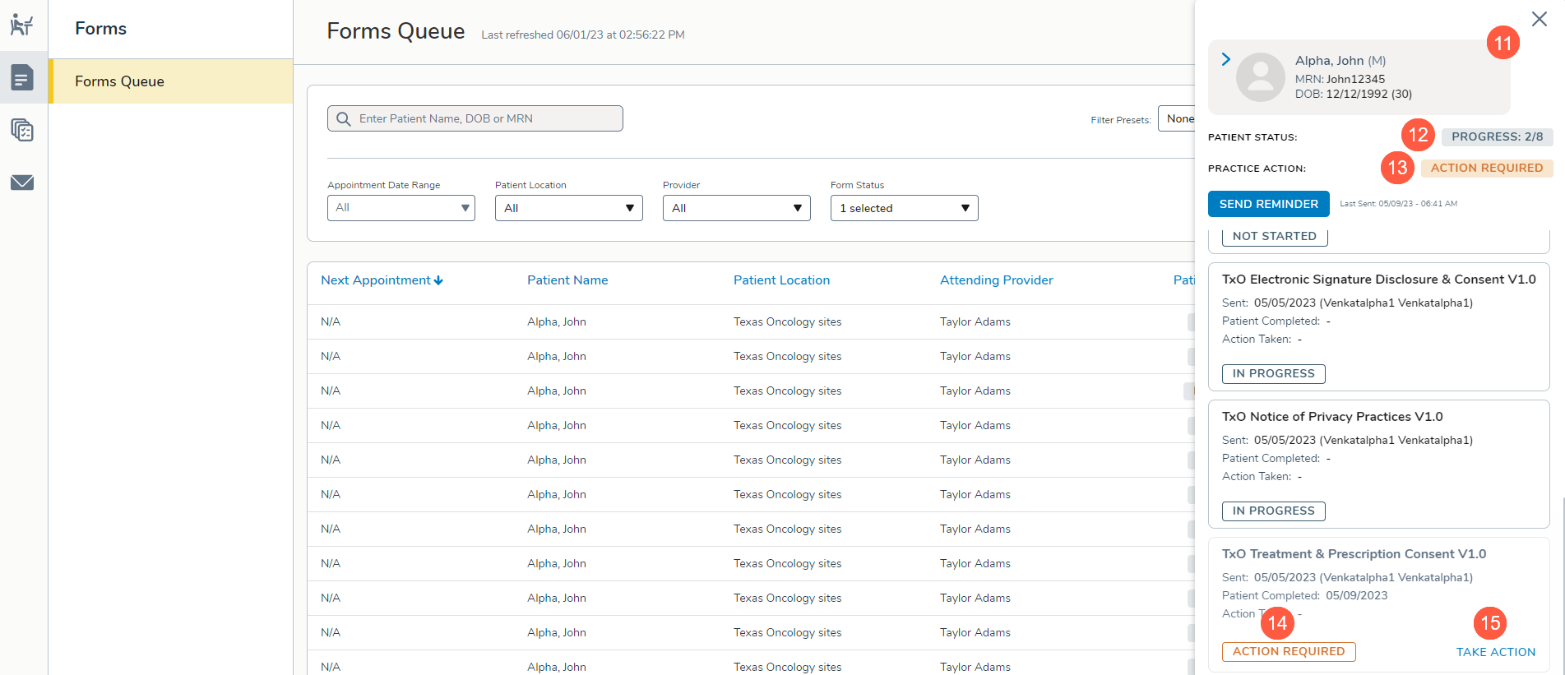Open the Form Status dropdown
Image resolution: width=1565 pixels, height=675 pixels.
click(x=905, y=208)
